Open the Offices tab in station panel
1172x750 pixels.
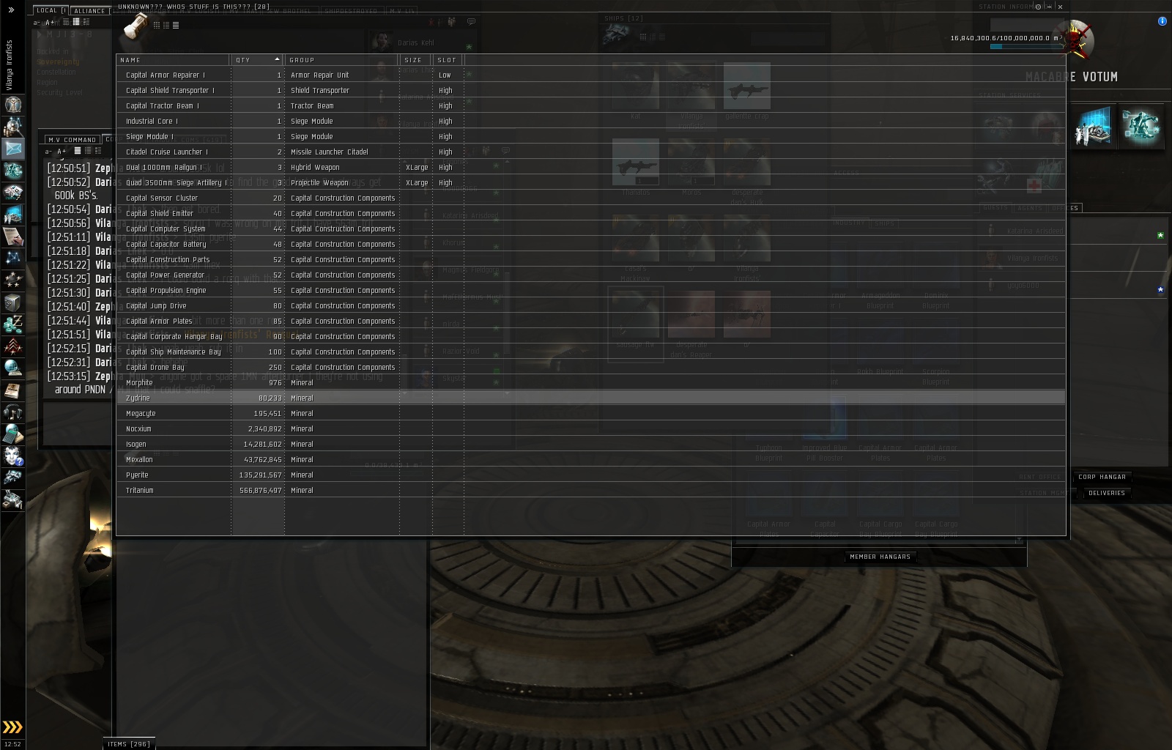1064,208
